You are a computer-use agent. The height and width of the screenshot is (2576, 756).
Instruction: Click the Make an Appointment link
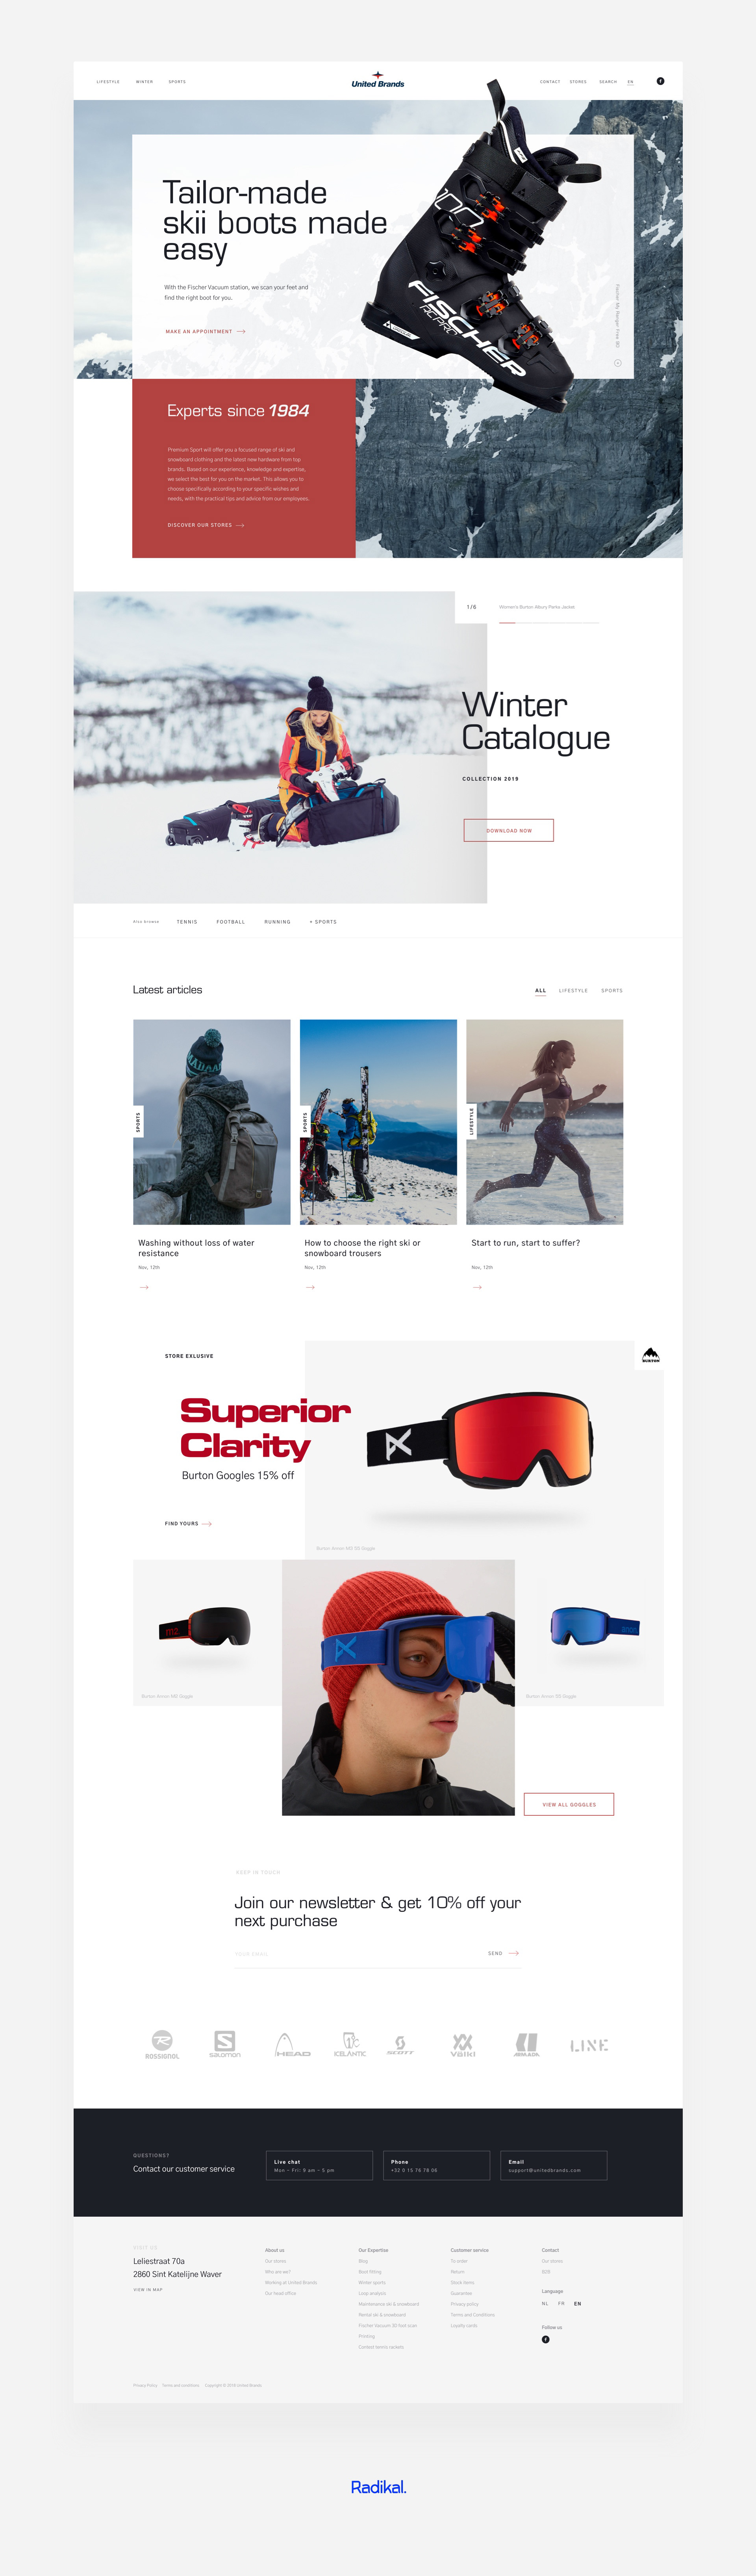point(205,331)
